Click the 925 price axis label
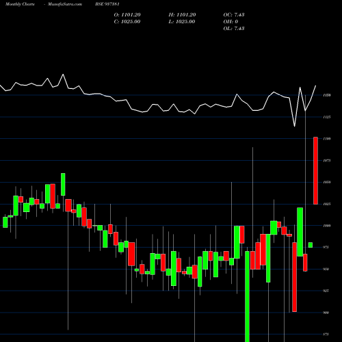The image size is (342, 342). [326, 291]
